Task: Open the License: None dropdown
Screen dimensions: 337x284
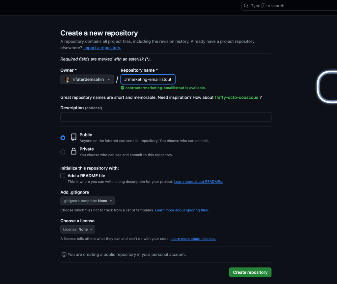Action: pos(78,229)
